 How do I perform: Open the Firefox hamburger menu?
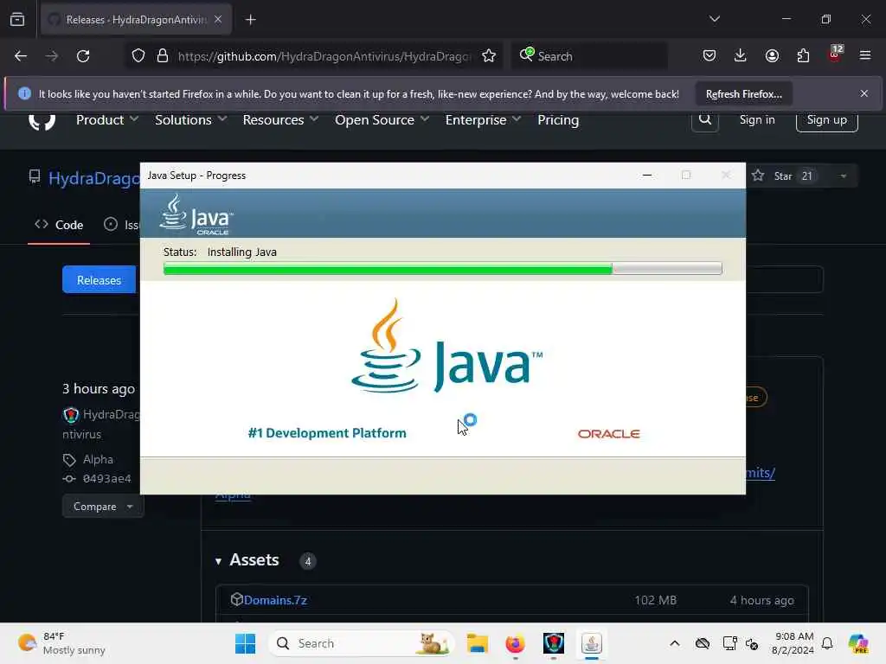click(x=864, y=55)
